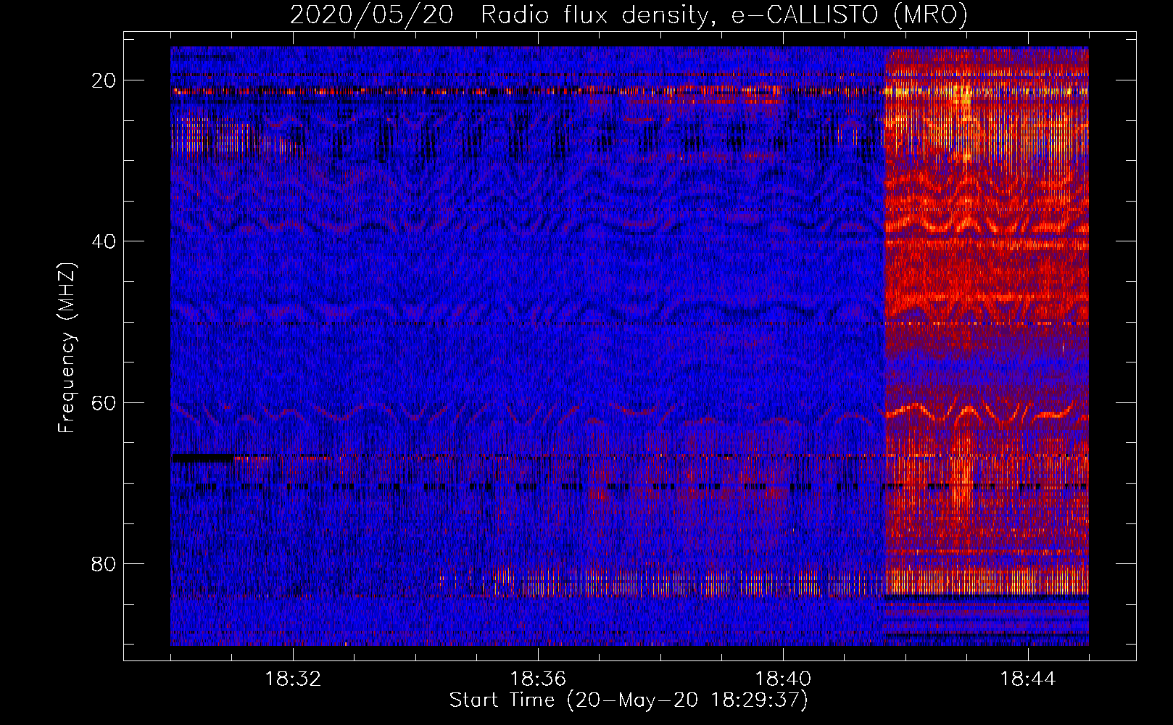1173x725 pixels.
Task: Click the 18:40 time tick label
Action: 783,679
